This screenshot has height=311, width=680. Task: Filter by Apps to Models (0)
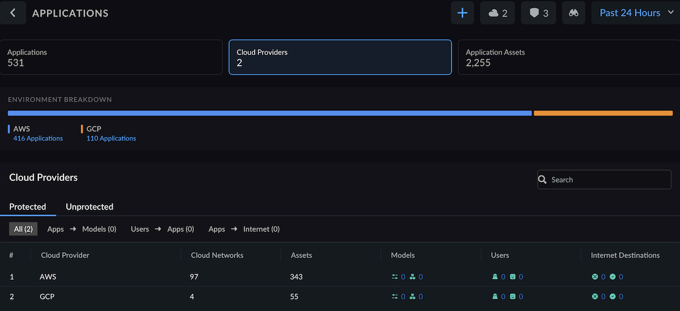pyautogui.click(x=82, y=229)
